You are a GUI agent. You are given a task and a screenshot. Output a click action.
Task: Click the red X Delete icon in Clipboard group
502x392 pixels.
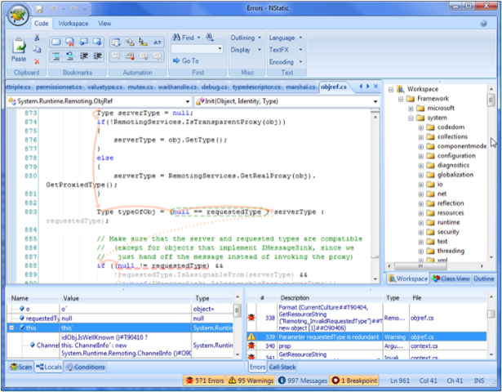coord(37,61)
